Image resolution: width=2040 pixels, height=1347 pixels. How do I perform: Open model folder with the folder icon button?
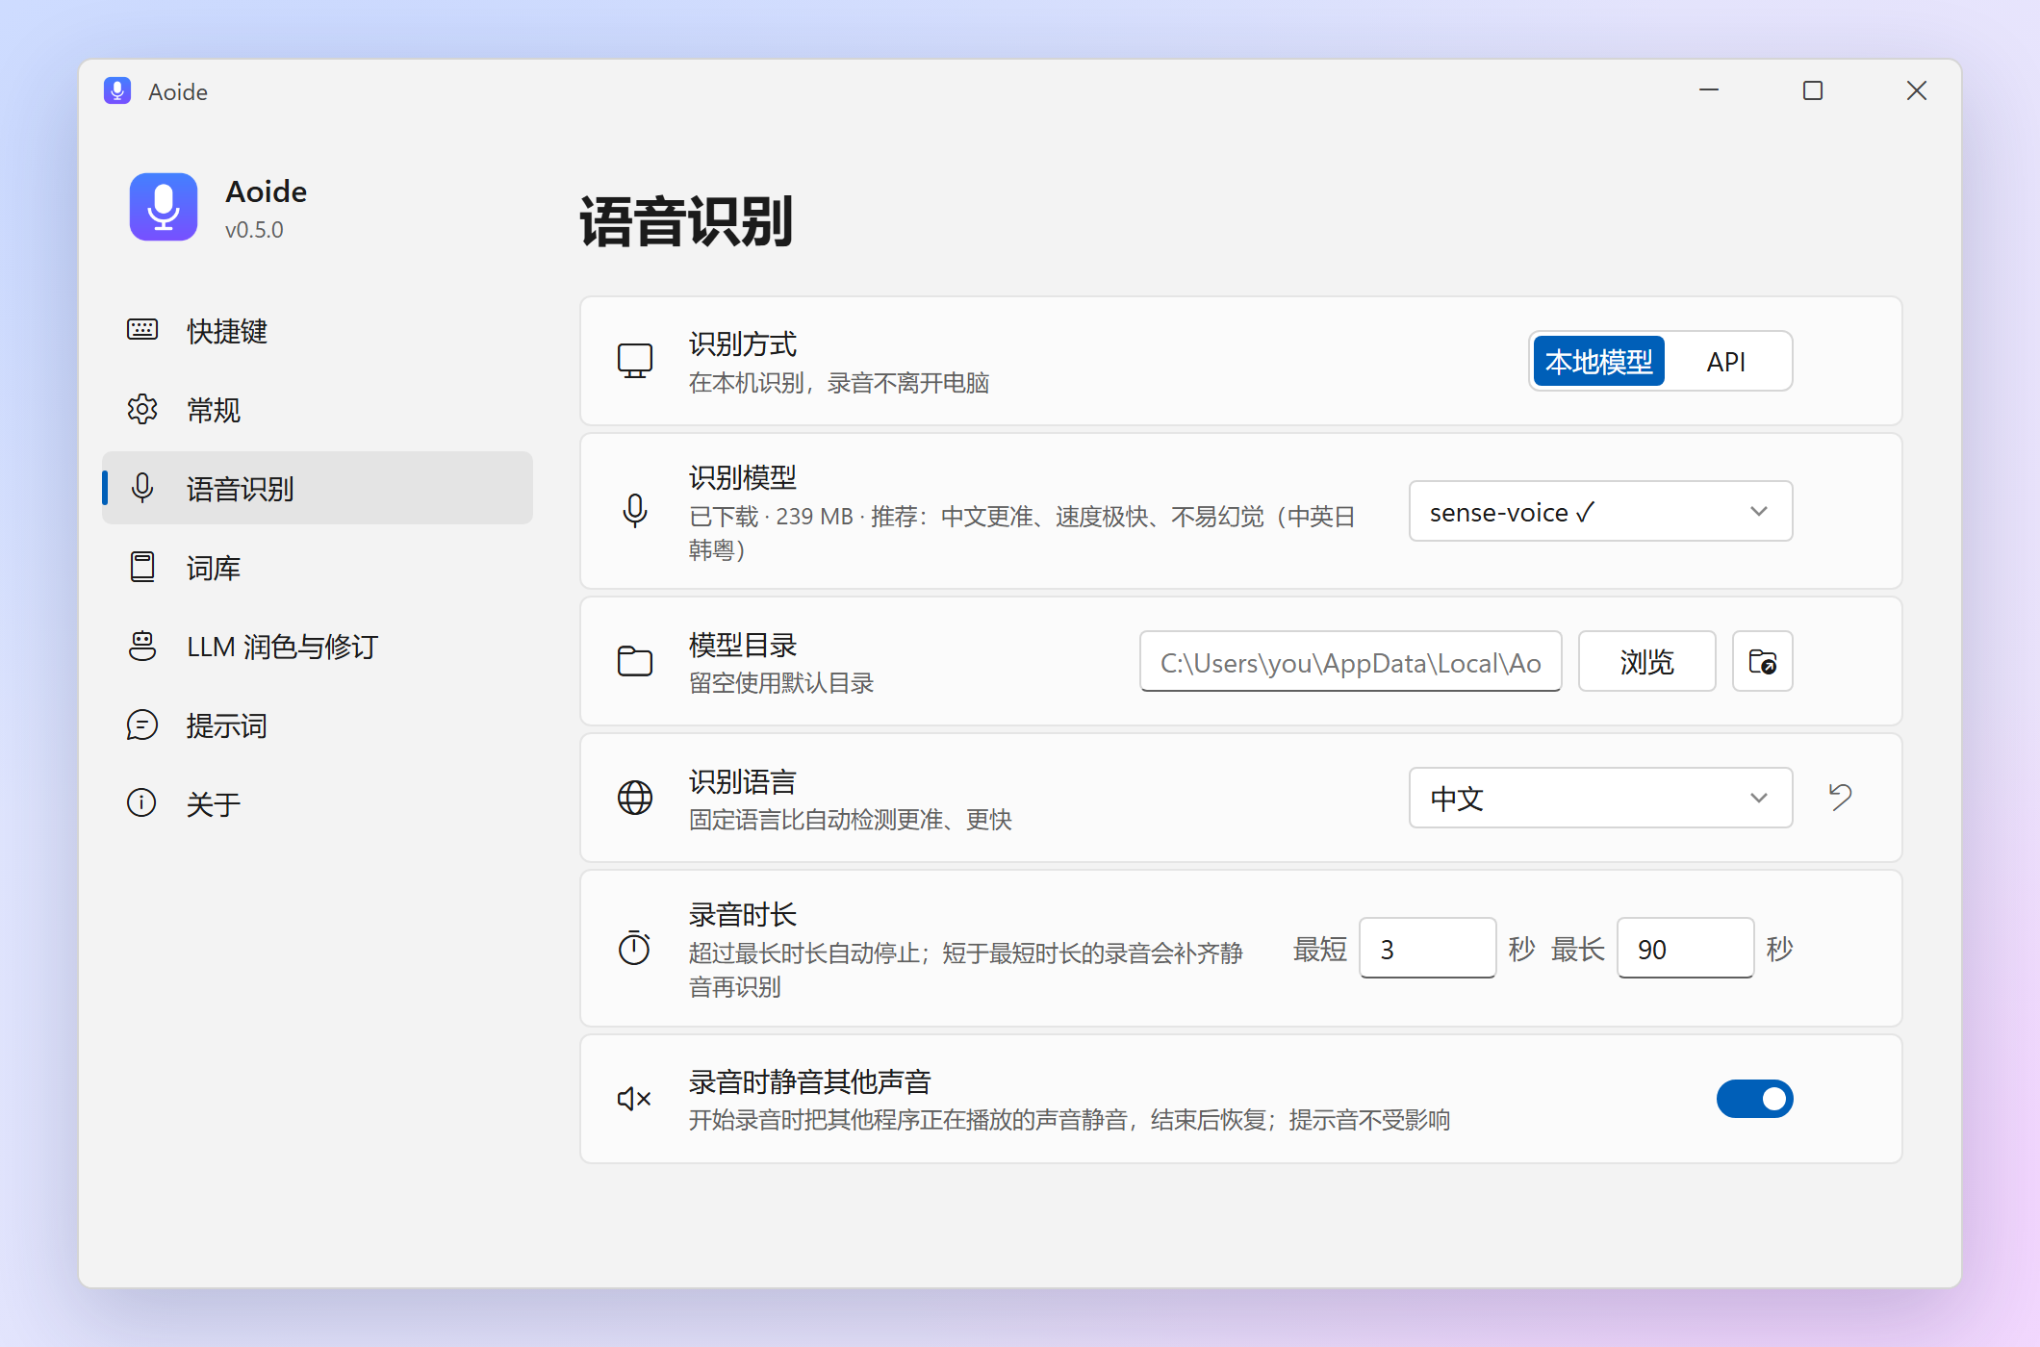[1762, 662]
